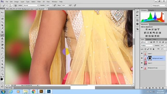Image resolution: width=167 pixels, height=94 pixels.
Task: Toggle lock image pixels brush icon
Action: 148,49
